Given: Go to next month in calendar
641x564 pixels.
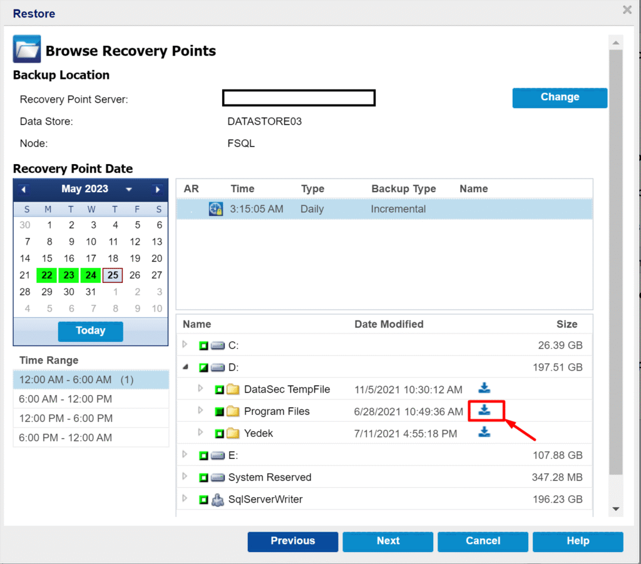Looking at the screenshot, I should coord(158,189).
